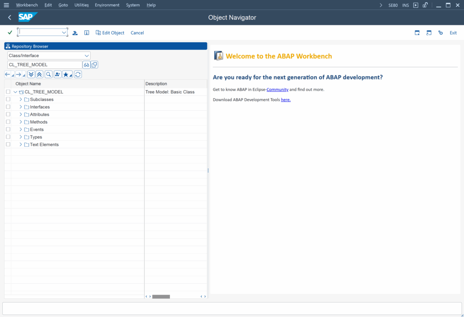Click the Object Name column header
The height and width of the screenshot is (317, 464).
(x=77, y=84)
